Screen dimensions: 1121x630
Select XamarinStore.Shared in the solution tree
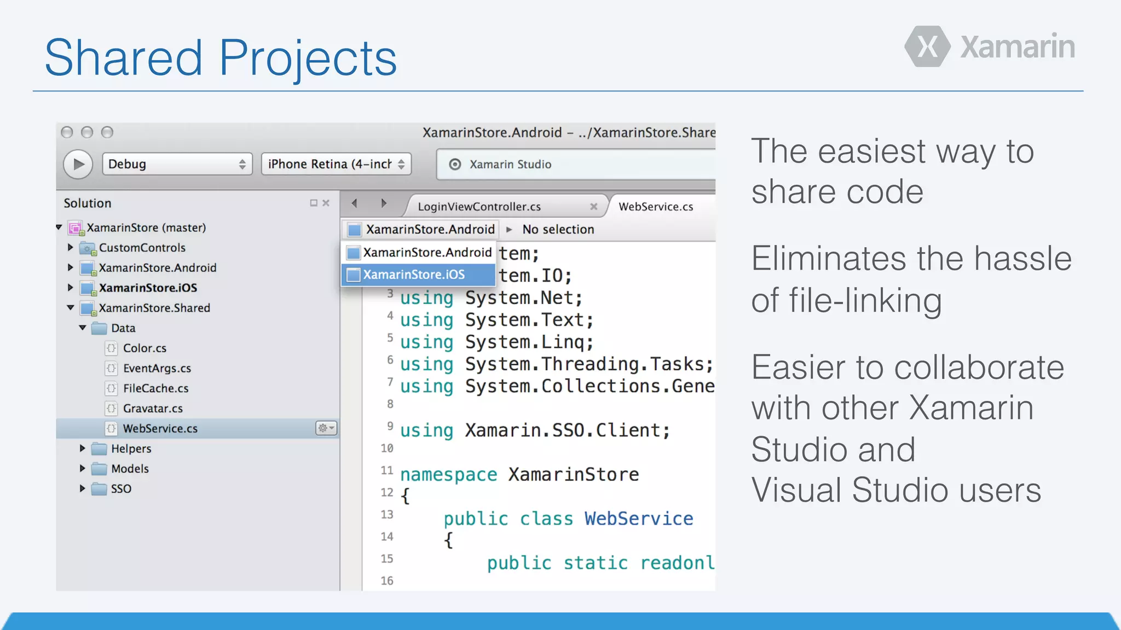point(154,308)
